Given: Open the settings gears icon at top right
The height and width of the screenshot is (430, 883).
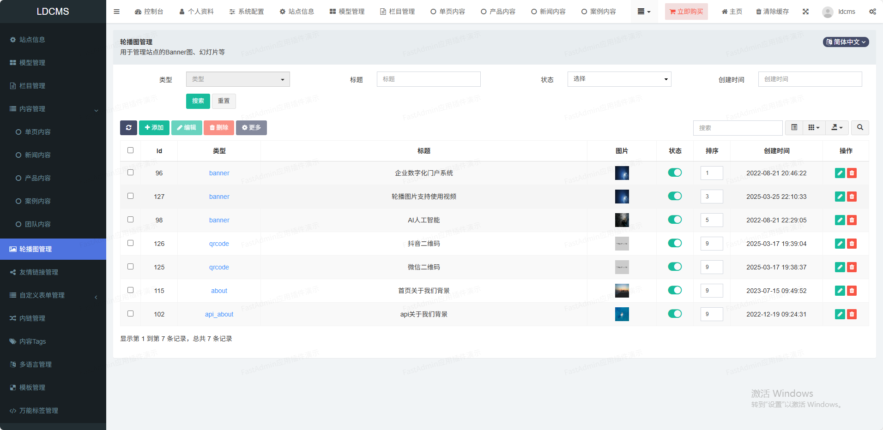Looking at the screenshot, I should 872,12.
